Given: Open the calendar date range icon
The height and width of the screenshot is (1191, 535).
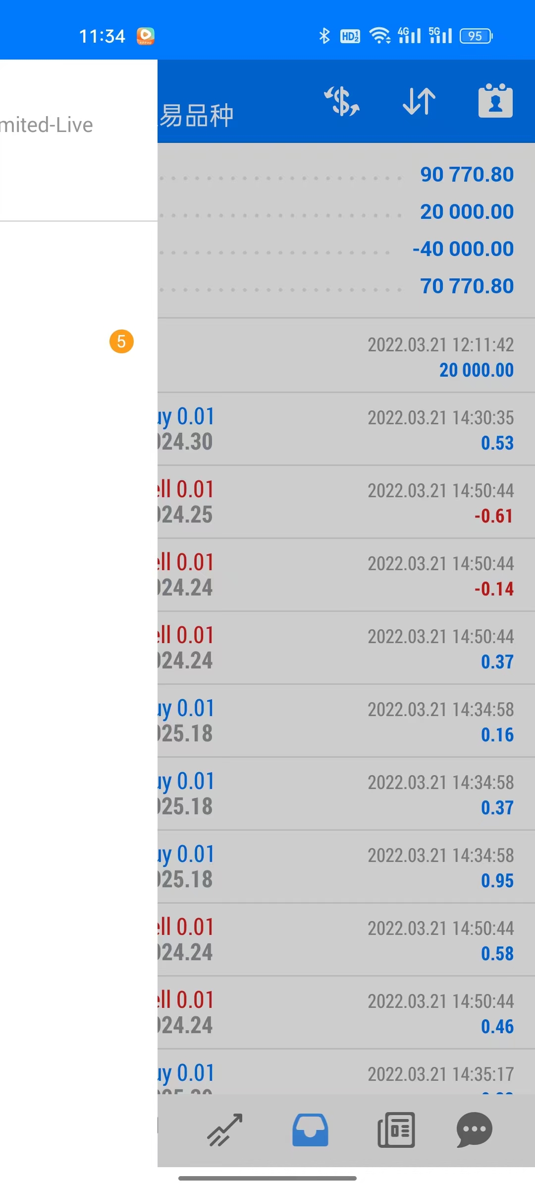Looking at the screenshot, I should point(495,101).
